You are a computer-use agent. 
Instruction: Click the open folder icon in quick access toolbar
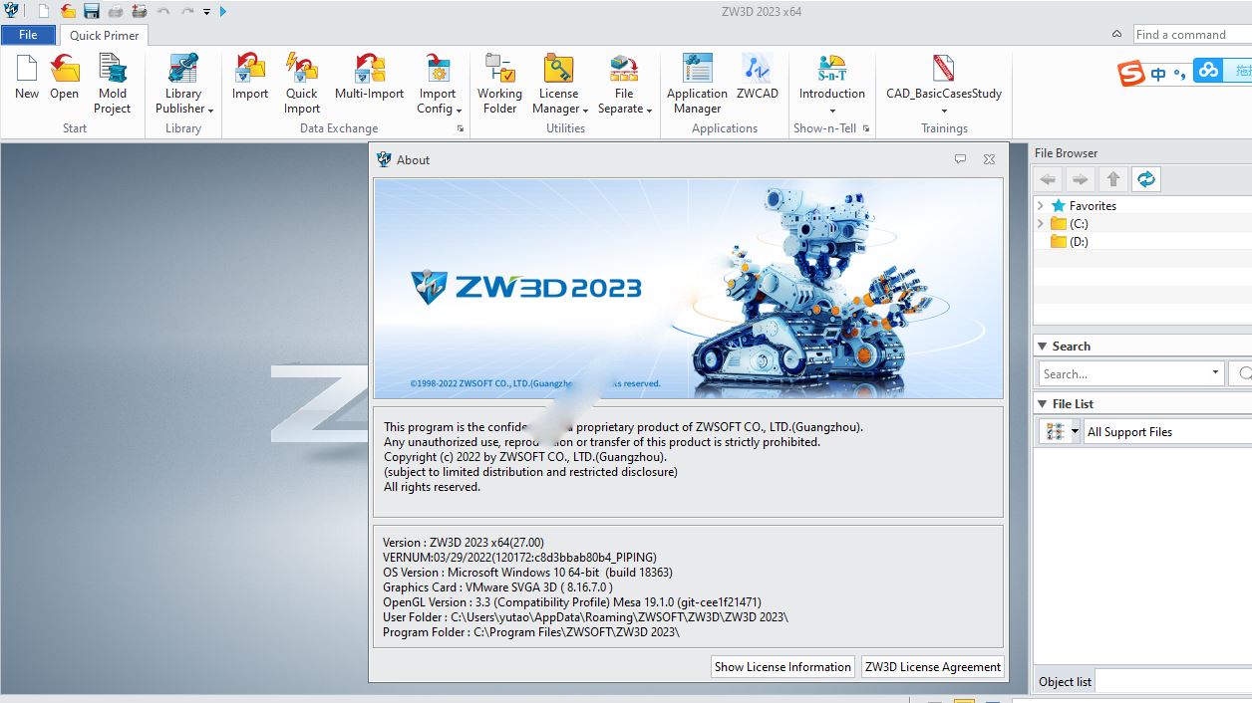pyautogui.click(x=68, y=11)
